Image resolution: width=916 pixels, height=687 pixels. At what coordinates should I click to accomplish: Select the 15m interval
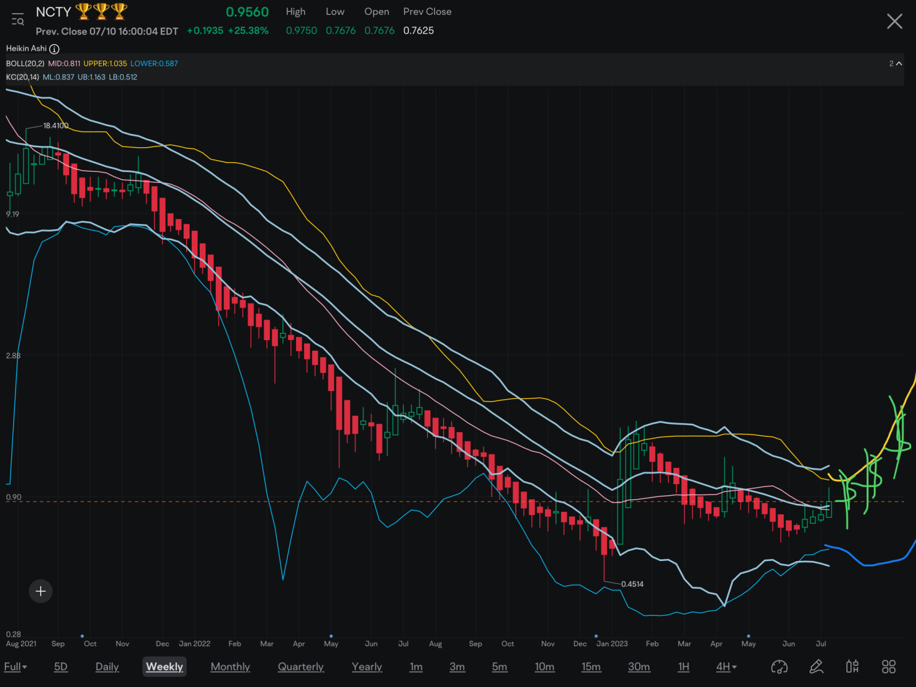click(591, 667)
